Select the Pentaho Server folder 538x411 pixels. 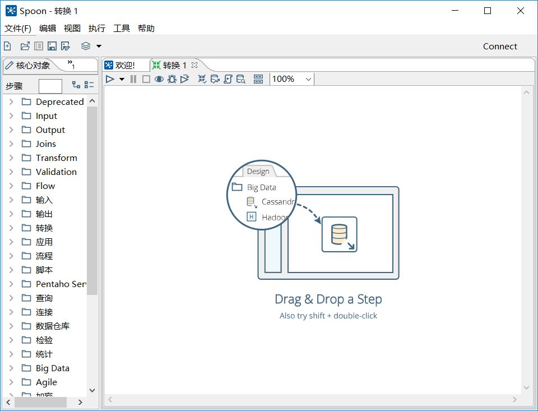pyautogui.click(x=54, y=284)
